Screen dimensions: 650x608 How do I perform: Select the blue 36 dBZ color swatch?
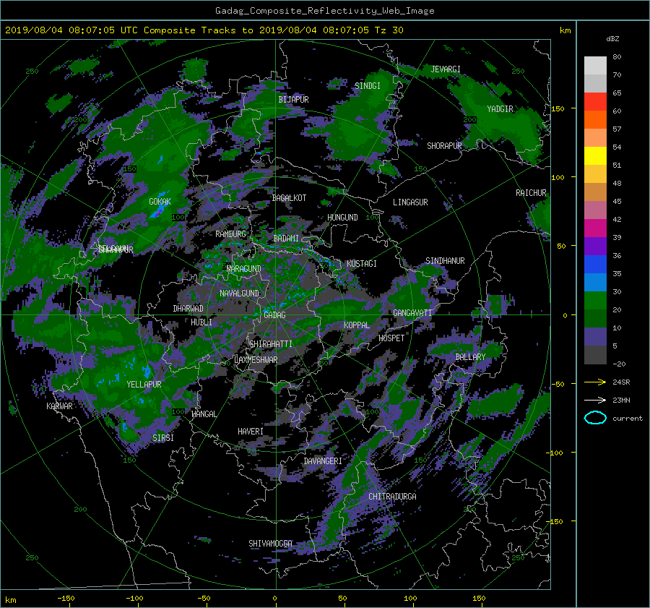point(595,265)
